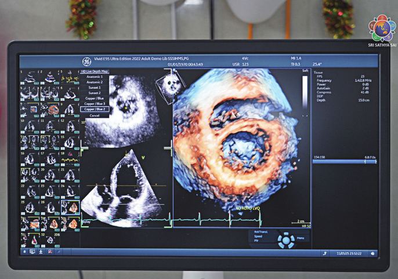Image resolution: width=398 pixels, height=279 pixels.
Task: Select Anatomic 2 depth map
Action: click(95, 82)
